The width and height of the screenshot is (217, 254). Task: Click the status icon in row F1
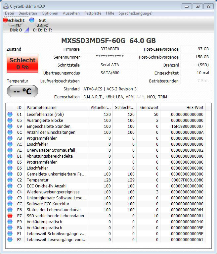coord(10,233)
